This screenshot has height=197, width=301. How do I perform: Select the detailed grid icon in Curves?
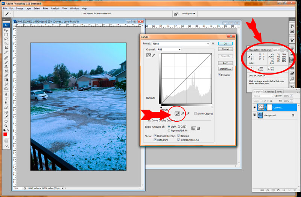199,128
